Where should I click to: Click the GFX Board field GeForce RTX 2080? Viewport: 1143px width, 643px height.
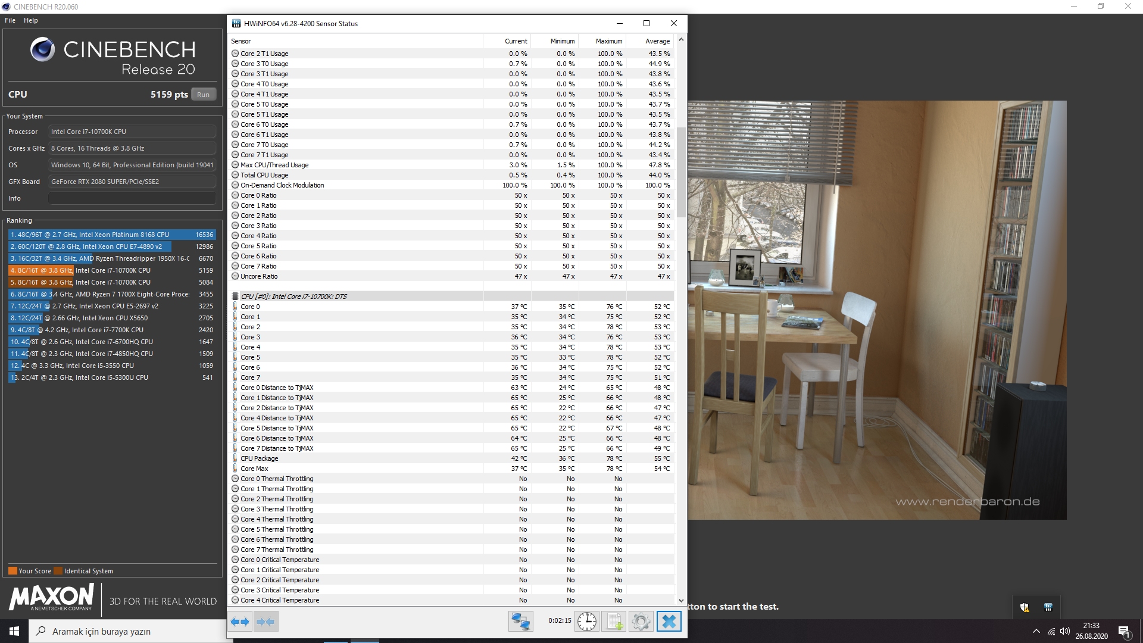[x=132, y=182]
